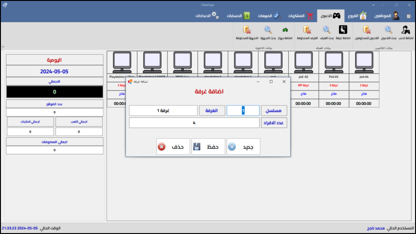
Task: Select the ps5-04 device monitor thumbnail
Action: (364, 62)
